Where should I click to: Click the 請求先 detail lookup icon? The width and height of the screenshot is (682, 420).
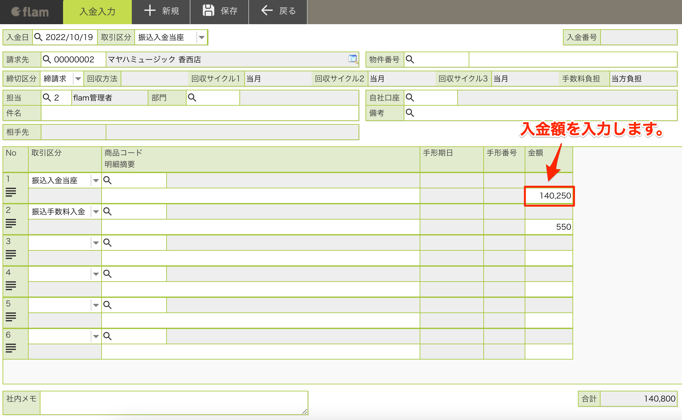pos(353,59)
